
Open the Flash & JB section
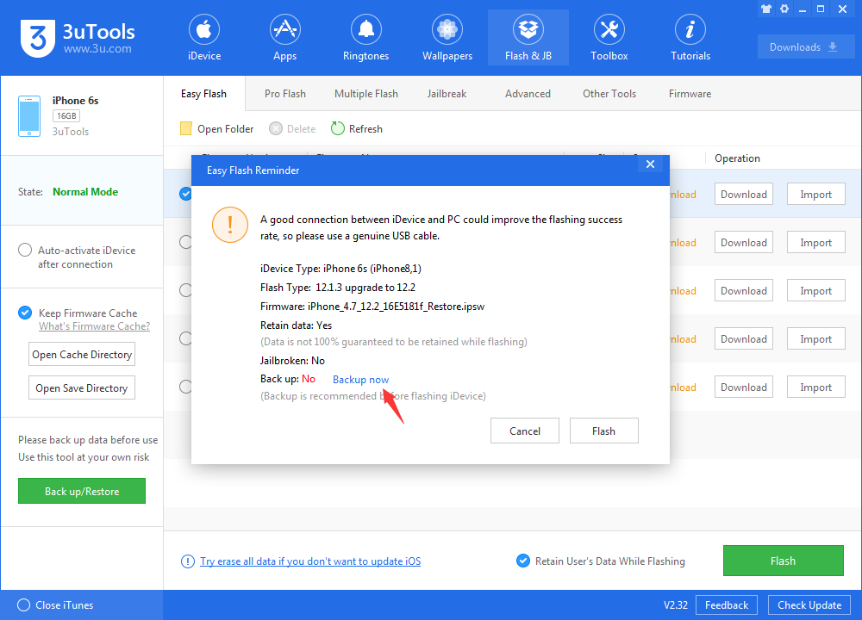tap(528, 38)
